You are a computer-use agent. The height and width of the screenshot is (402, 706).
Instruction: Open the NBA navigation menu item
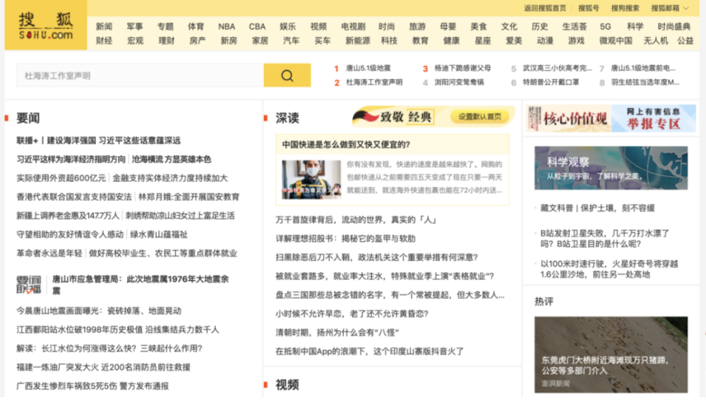pos(227,27)
